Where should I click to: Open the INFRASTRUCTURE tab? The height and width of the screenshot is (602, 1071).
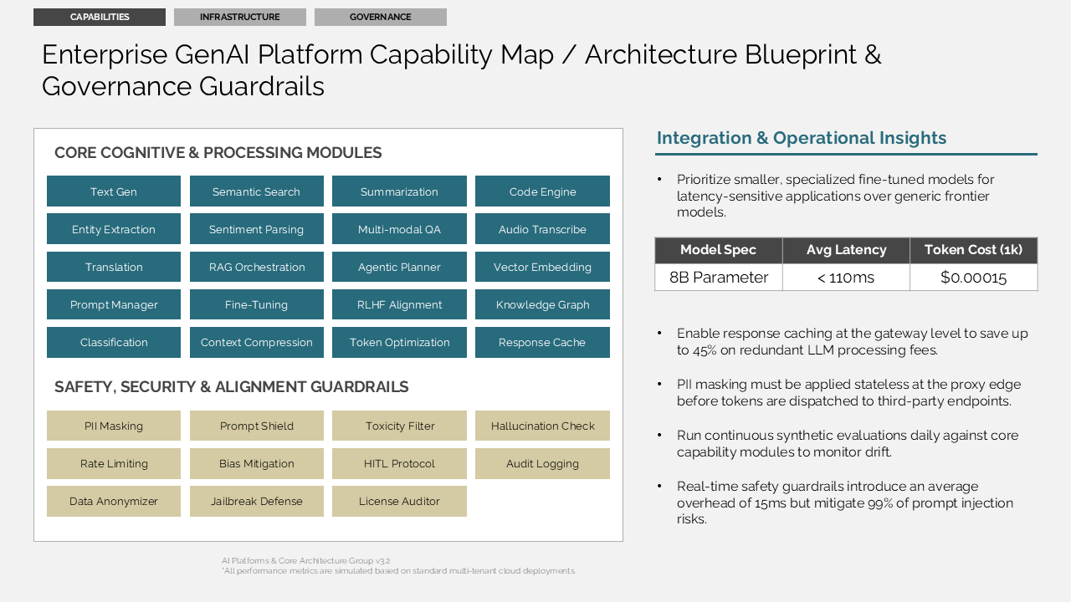[x=240, y=17]
